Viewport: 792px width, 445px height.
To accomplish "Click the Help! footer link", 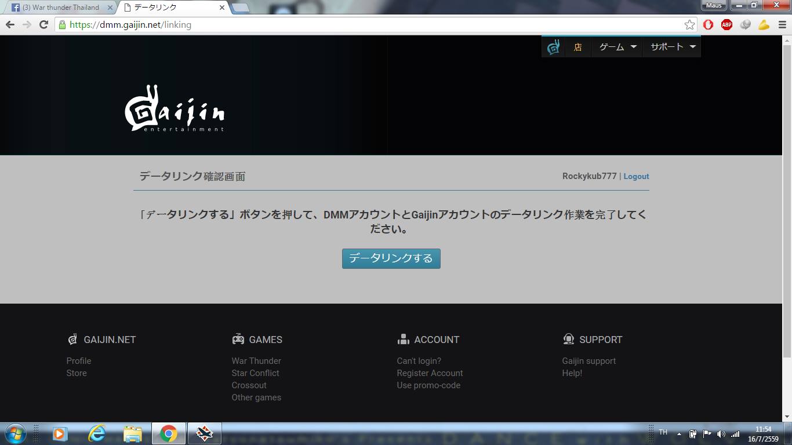I will click(572, 373).
